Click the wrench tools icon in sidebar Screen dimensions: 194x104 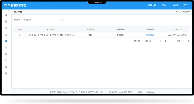[6, 67]
